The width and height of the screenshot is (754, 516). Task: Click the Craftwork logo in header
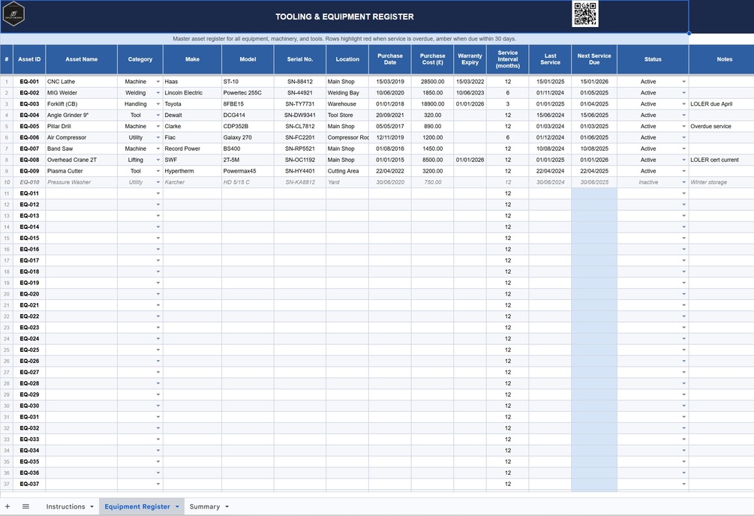[x=14, y=14]
